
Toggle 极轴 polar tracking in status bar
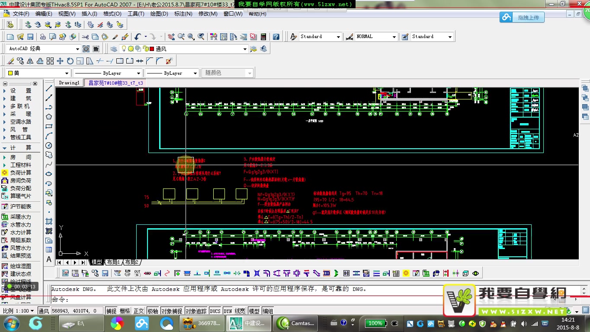coord(153,311)
